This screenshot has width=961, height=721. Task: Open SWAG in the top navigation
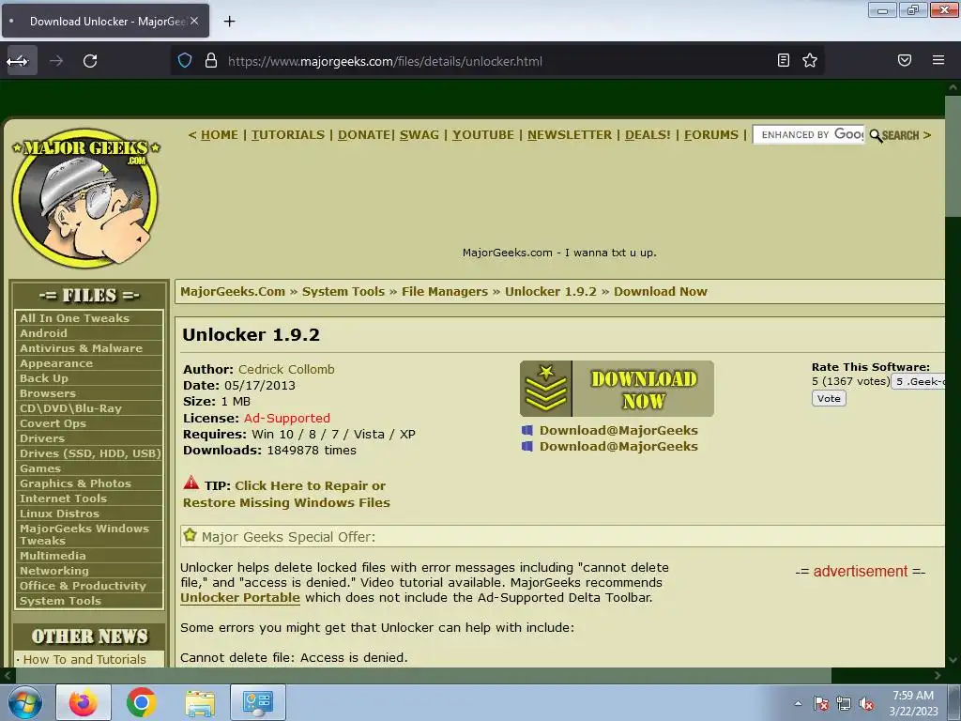pyautogui.click(x=419, y=135)
